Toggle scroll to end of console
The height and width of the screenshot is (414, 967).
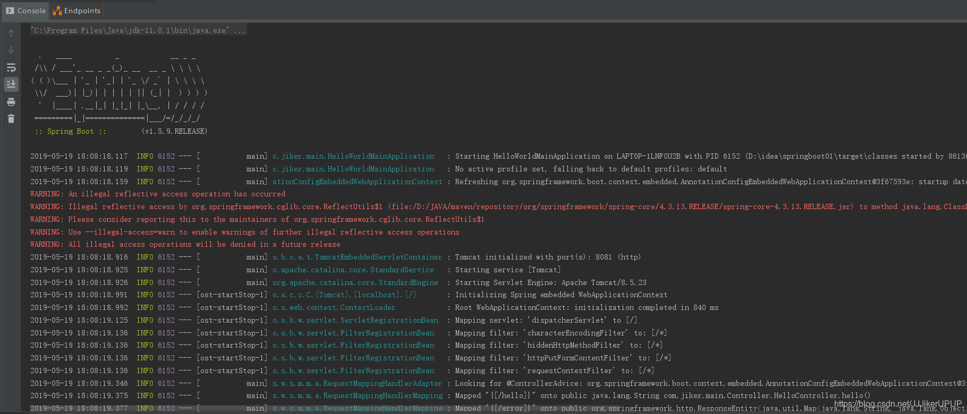tap(11, 84)
